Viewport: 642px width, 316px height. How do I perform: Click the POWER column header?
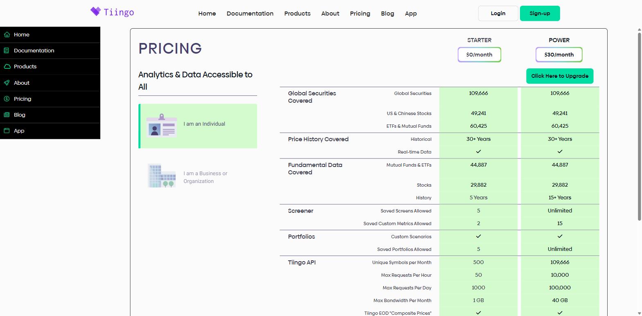click(x=559, y=40)
